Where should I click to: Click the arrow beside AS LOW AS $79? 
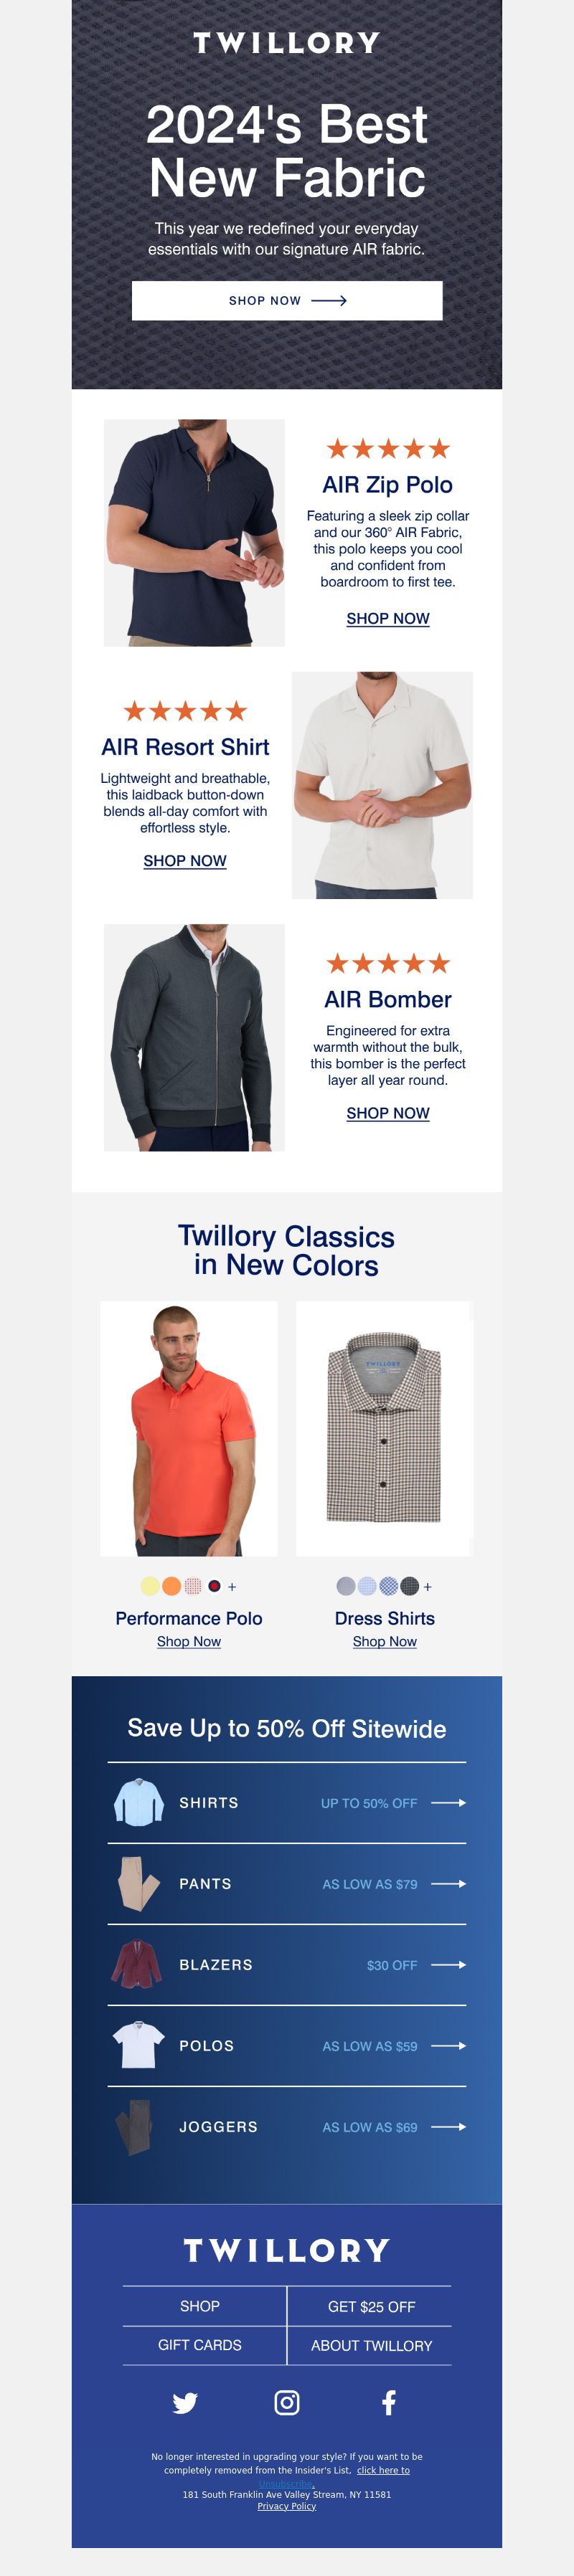[448, 1883]
